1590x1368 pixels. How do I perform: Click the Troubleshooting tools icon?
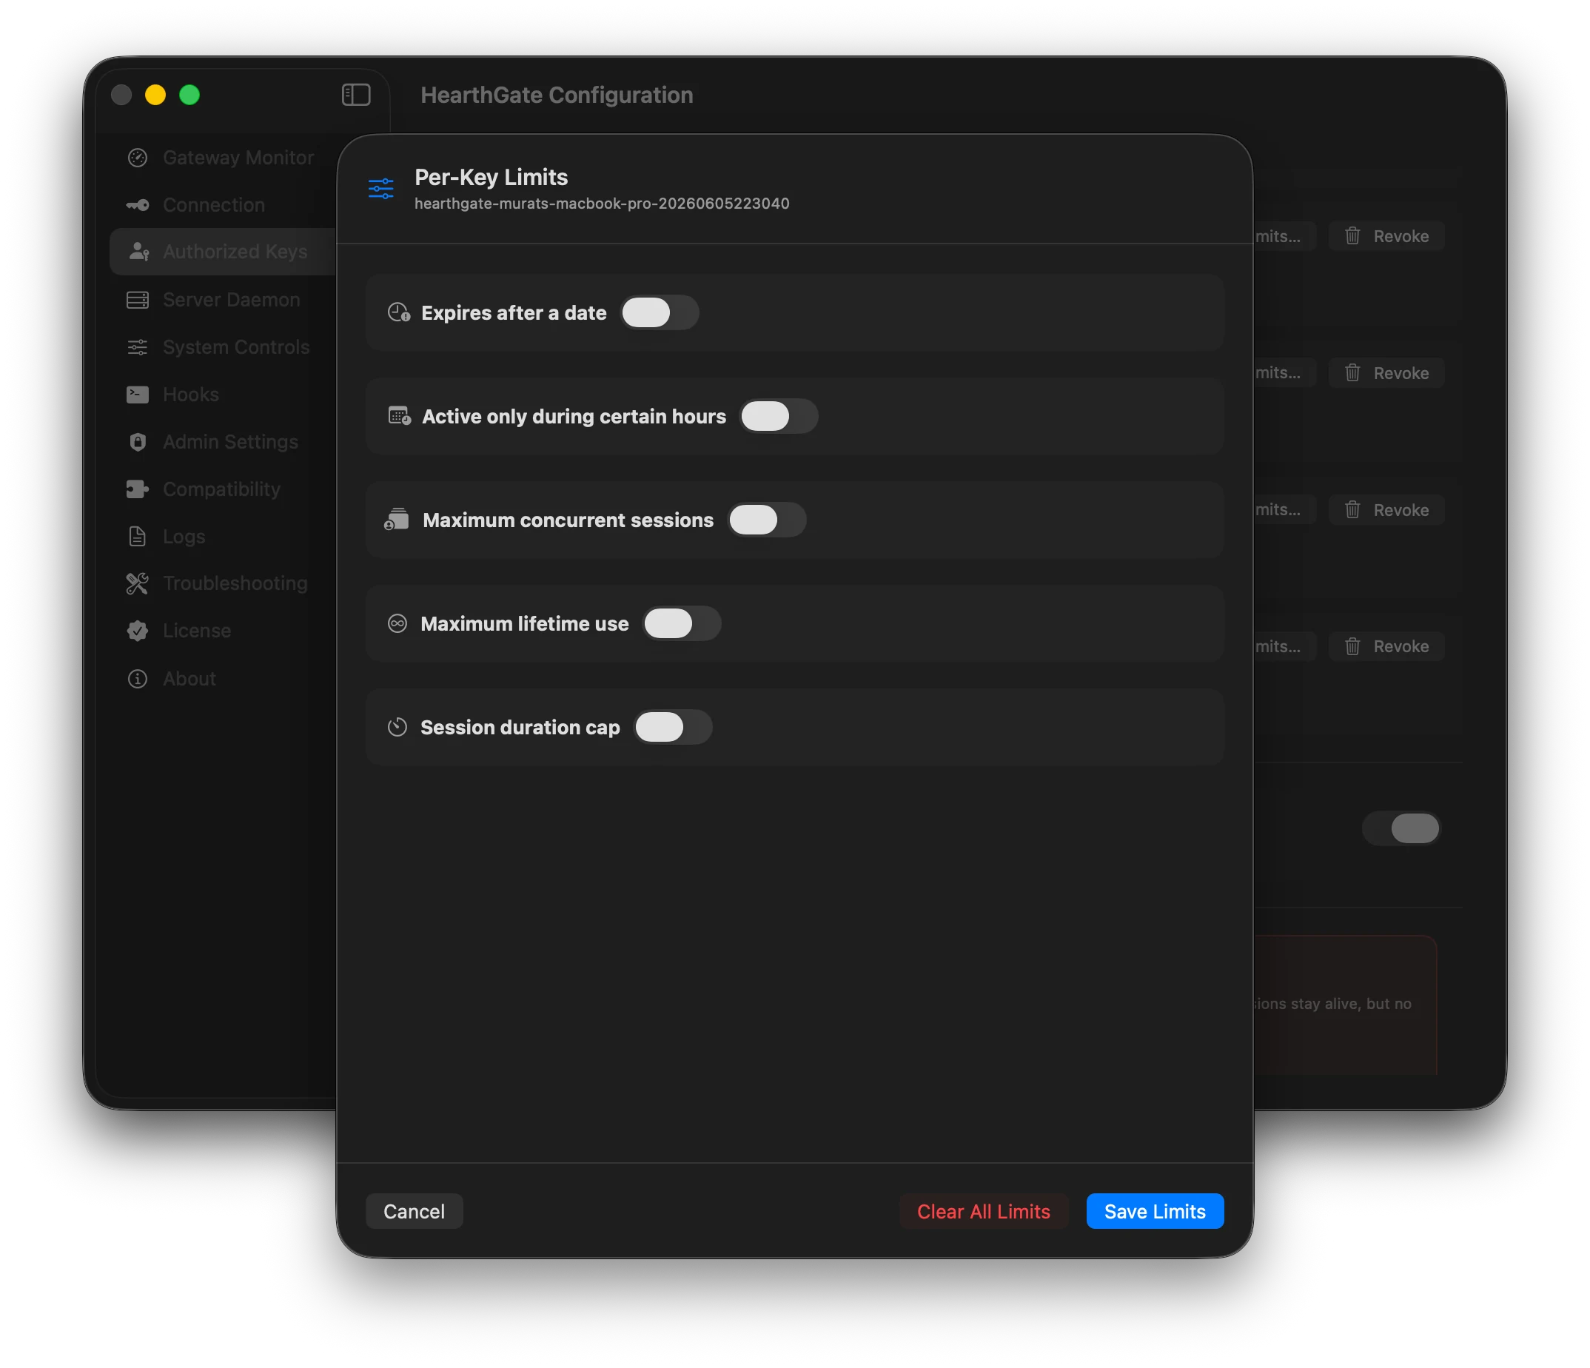click(x=138, y=584)
